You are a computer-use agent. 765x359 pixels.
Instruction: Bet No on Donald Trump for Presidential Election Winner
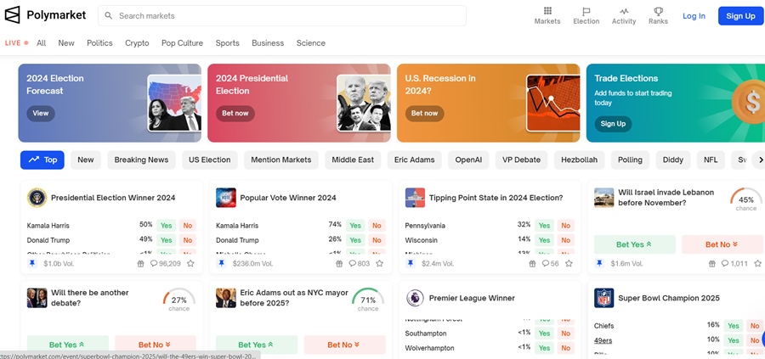tap(188, 240)
